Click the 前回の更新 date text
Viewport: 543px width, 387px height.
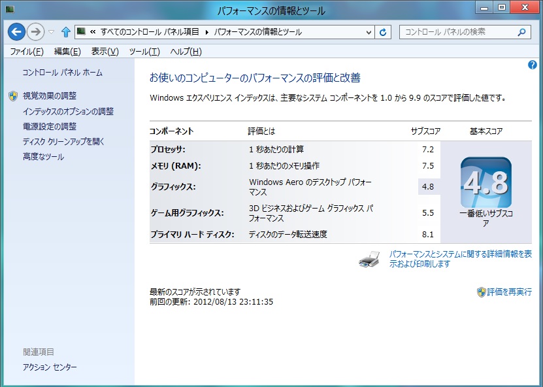point(211,302)
